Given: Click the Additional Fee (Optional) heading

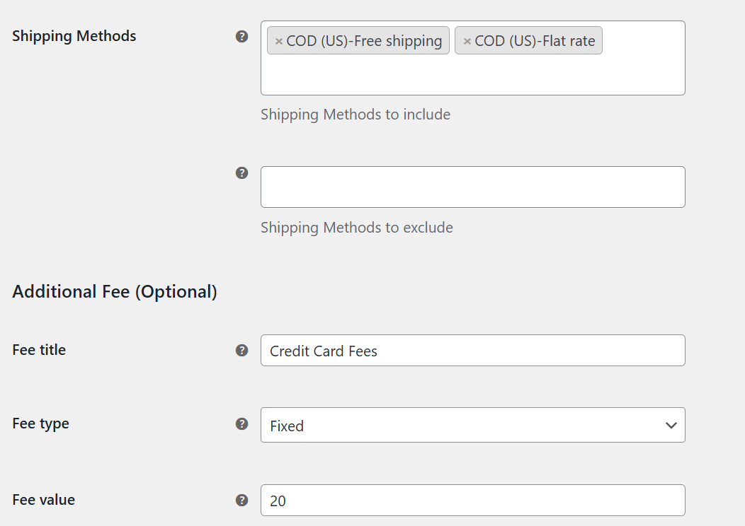Looking at the screenshot, I should [x=114, y=291].
